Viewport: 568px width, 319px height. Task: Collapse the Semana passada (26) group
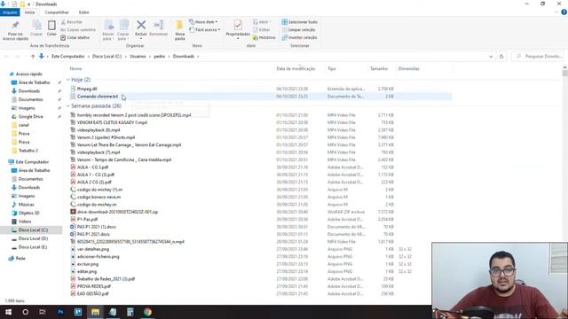tap(68, 106)
